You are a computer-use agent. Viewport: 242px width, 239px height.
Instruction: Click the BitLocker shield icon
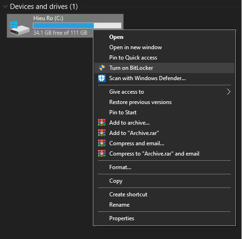(102, 68)
